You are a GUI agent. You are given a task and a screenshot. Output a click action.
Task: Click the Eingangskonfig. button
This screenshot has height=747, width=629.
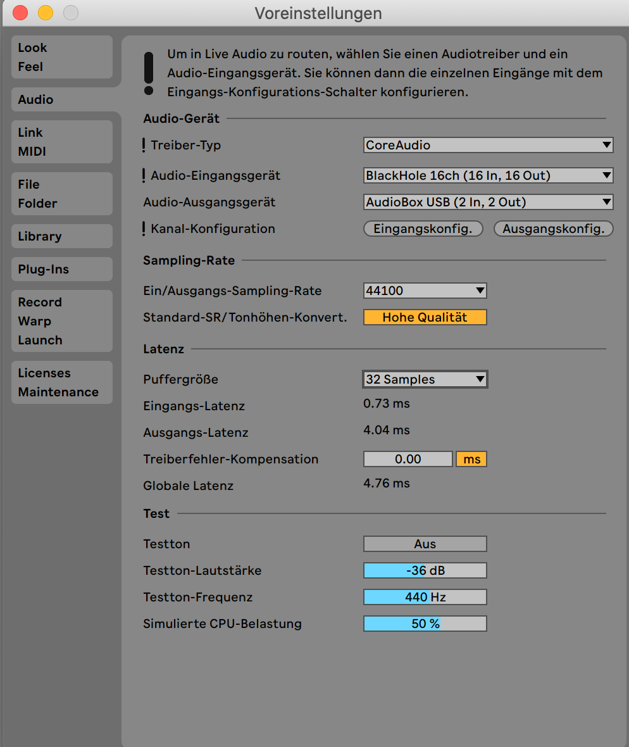click(x=423, y=229)
